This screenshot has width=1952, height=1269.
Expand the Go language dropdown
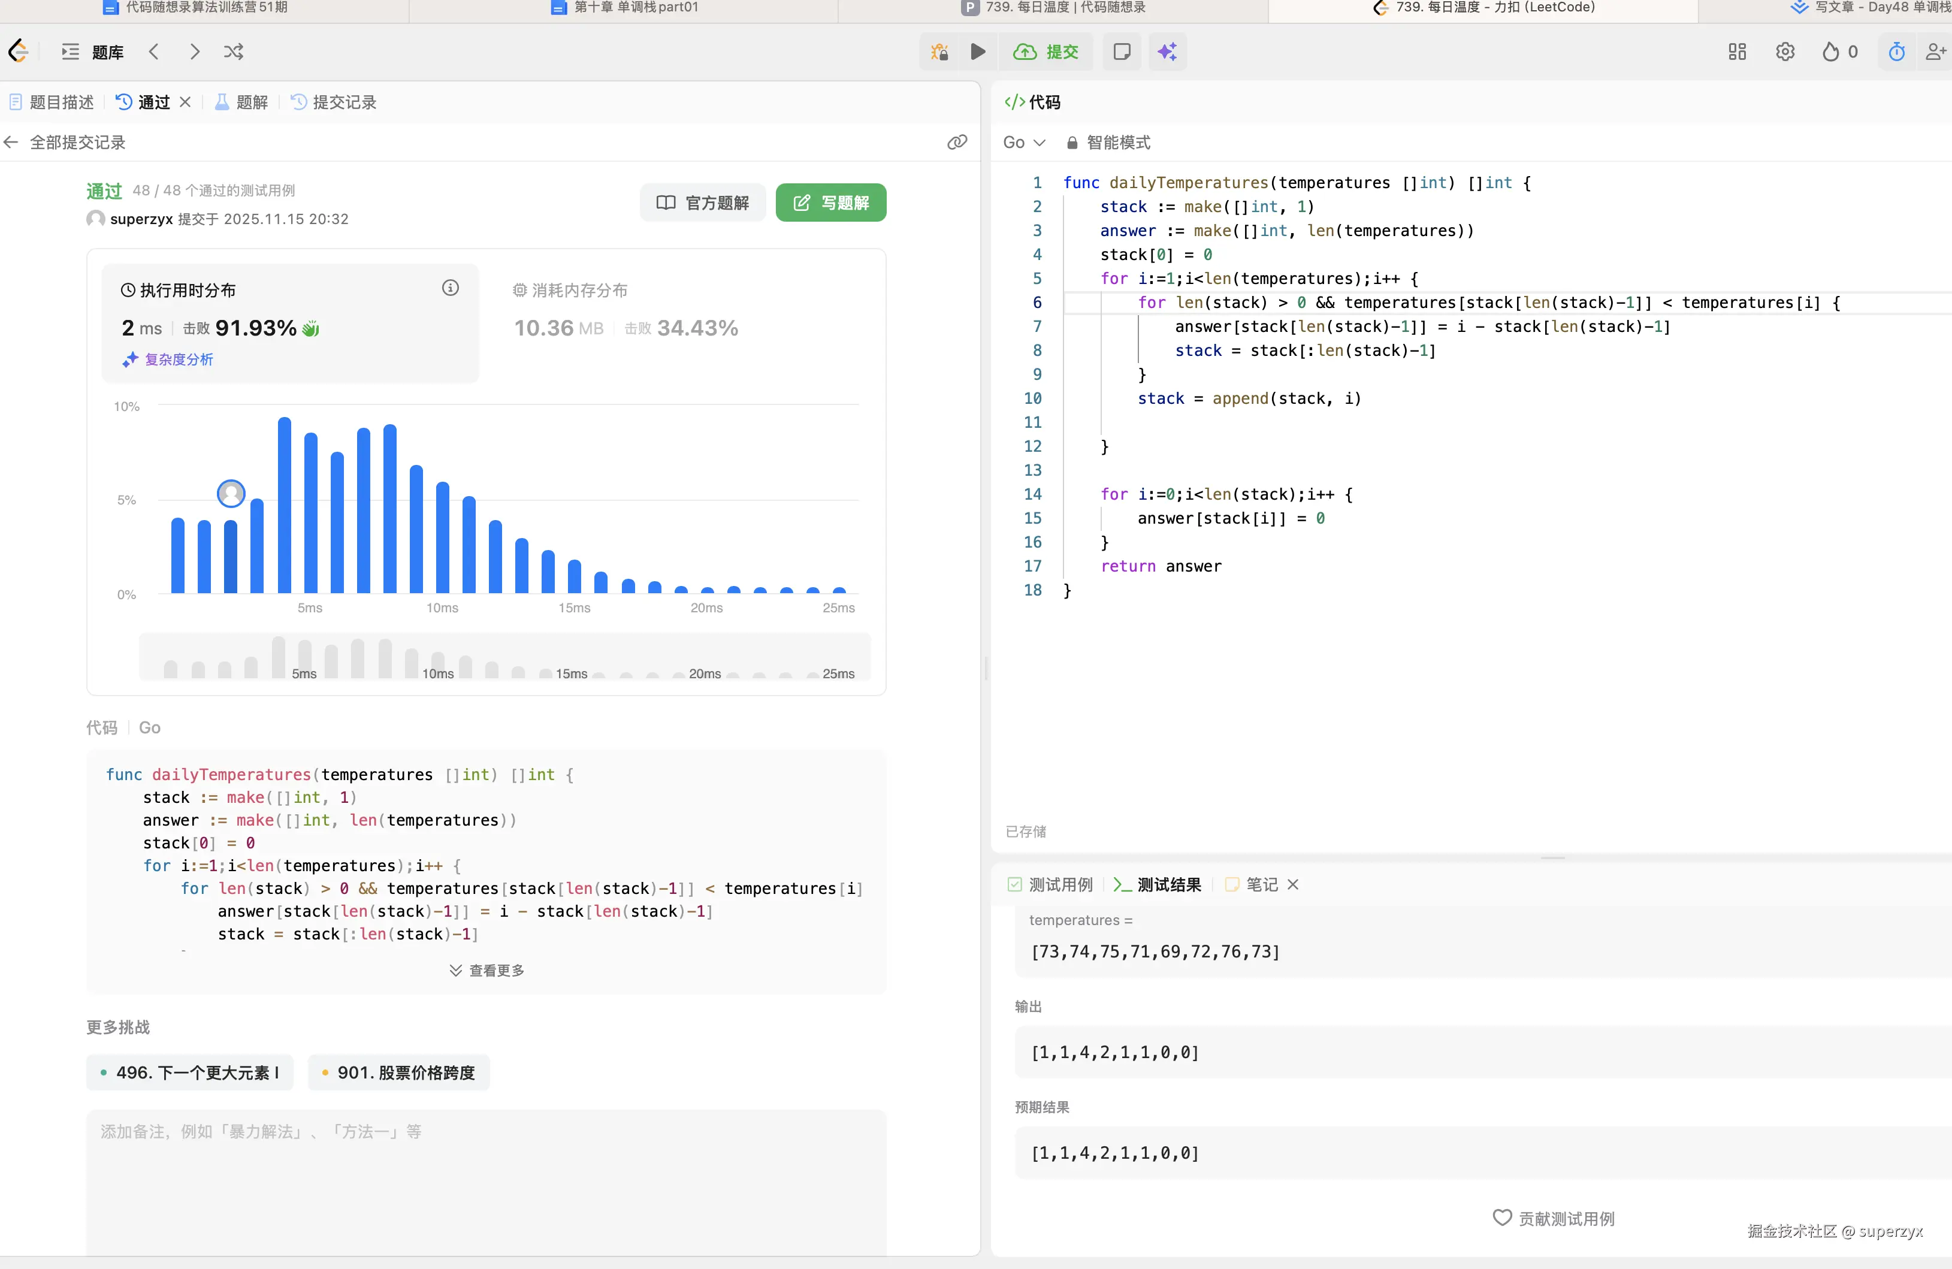[1023, 142]
